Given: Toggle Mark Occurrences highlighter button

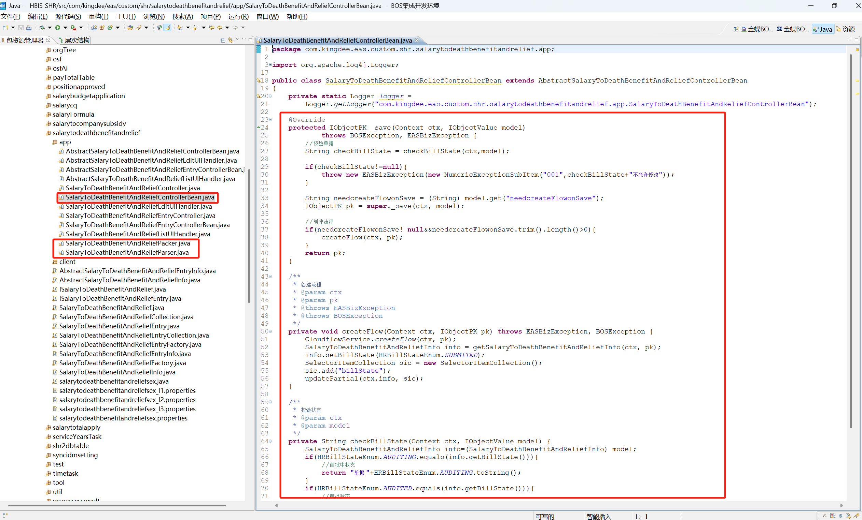Looking at the screenshot, I should point(168,28).
